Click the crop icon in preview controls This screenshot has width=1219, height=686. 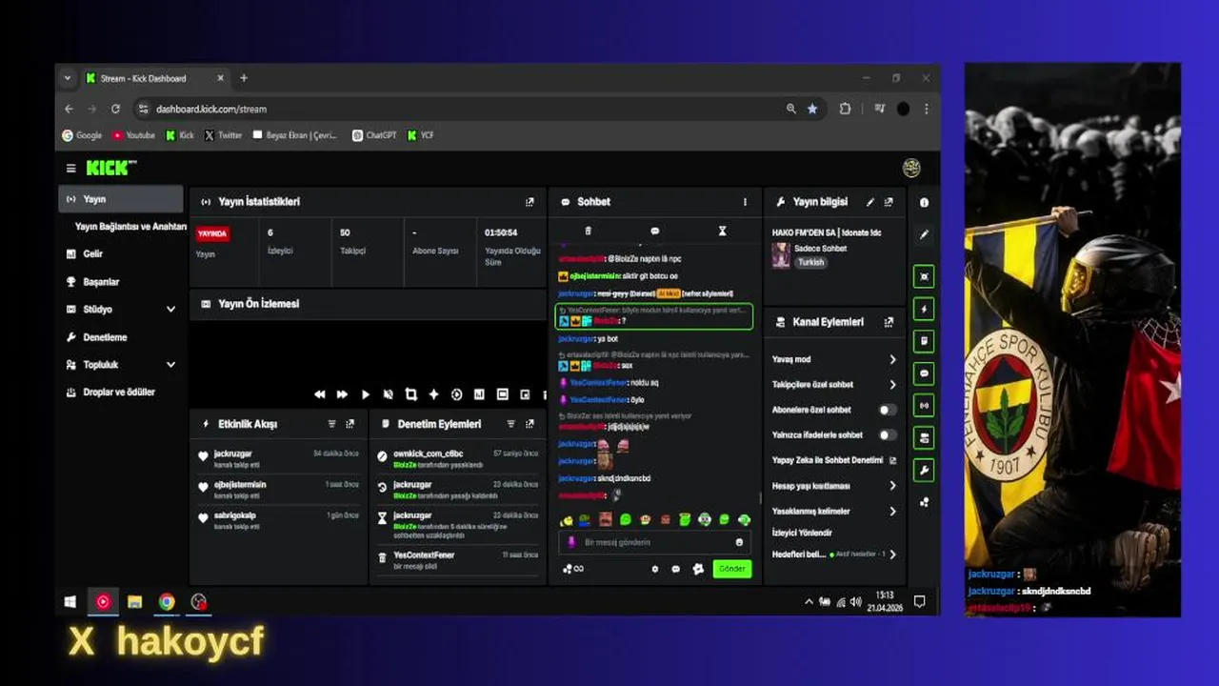[x=411, y=394]
